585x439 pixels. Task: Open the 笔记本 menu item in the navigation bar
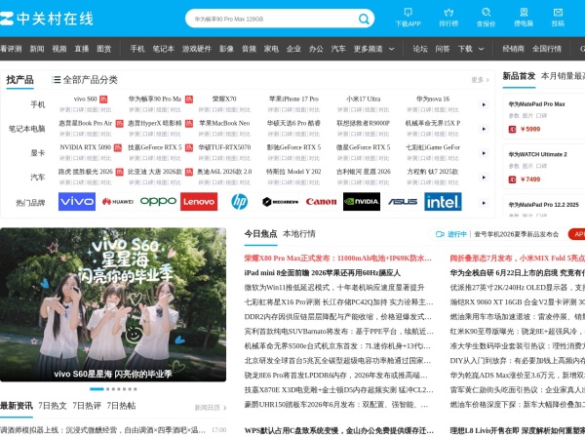point(164,49)
